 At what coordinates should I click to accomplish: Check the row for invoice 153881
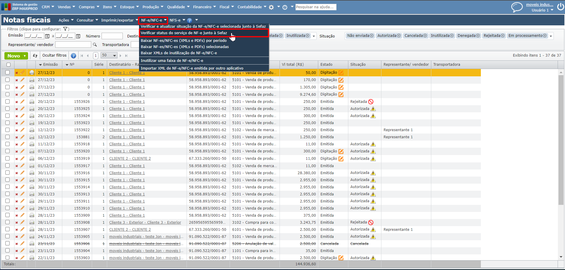[x=7, y=137]
